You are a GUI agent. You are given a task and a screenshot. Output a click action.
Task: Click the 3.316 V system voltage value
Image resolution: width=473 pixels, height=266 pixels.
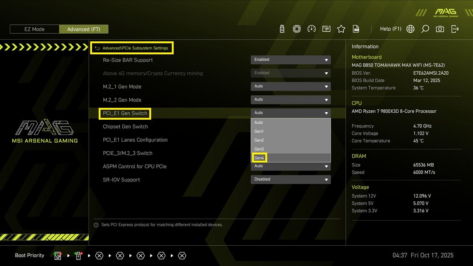click(421, 211)
